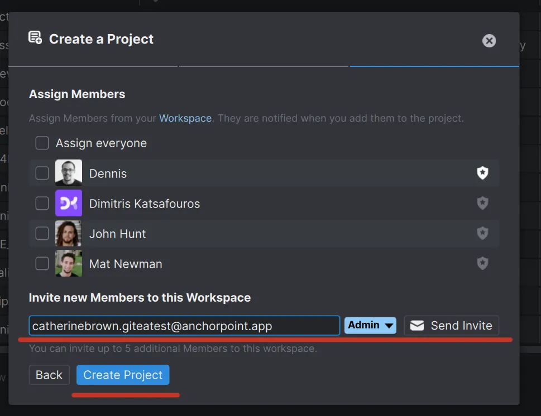Check the checkbox next to Dennis
This screenshot has width=541, height=416.
point(42,173)
